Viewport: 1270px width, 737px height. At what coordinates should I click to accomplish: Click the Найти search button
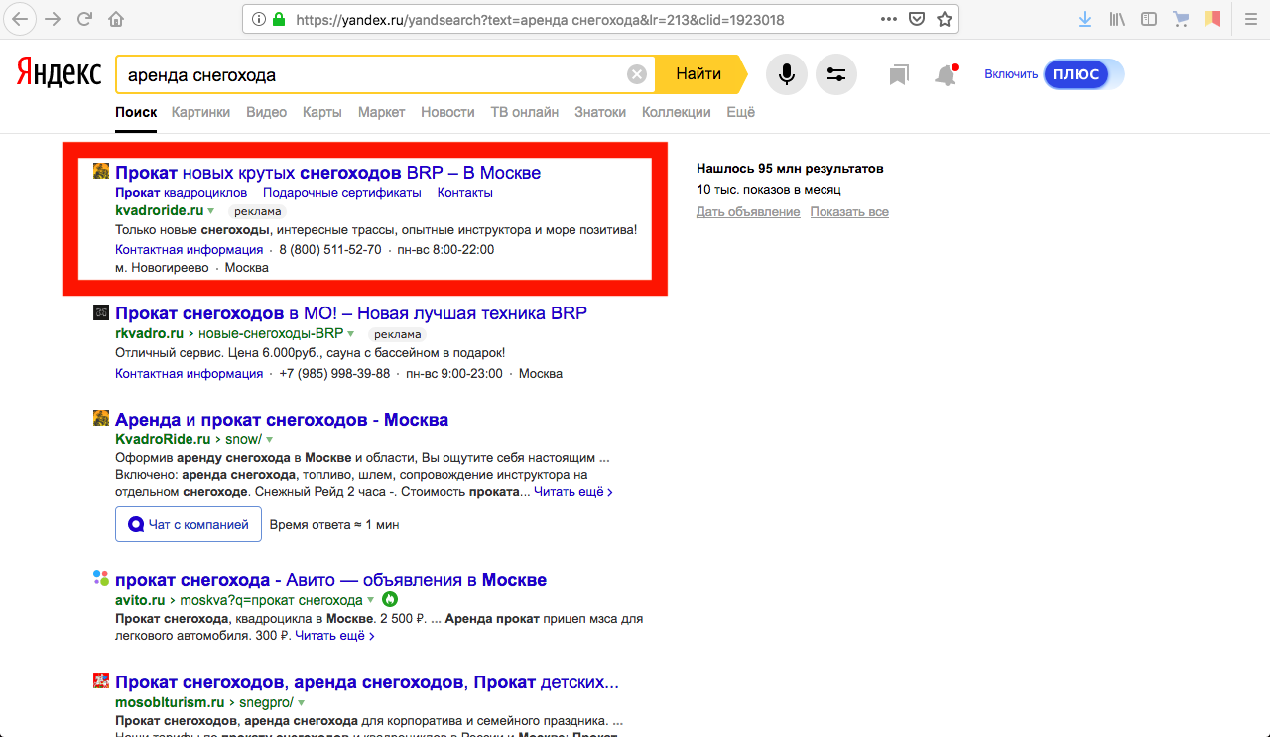tap(699, 74)
